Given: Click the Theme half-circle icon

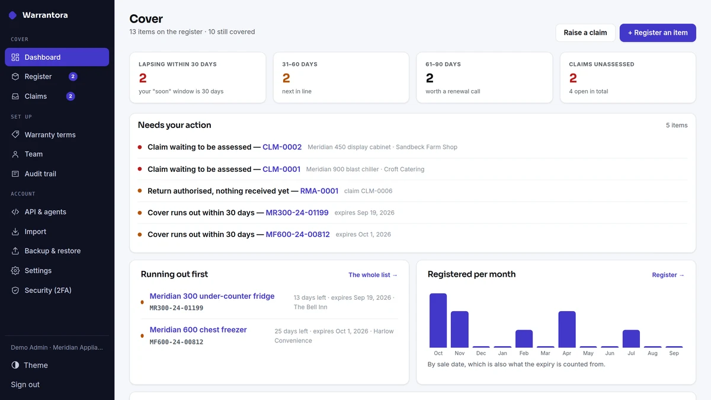Looking at the screenshot, I should point(15,365).
